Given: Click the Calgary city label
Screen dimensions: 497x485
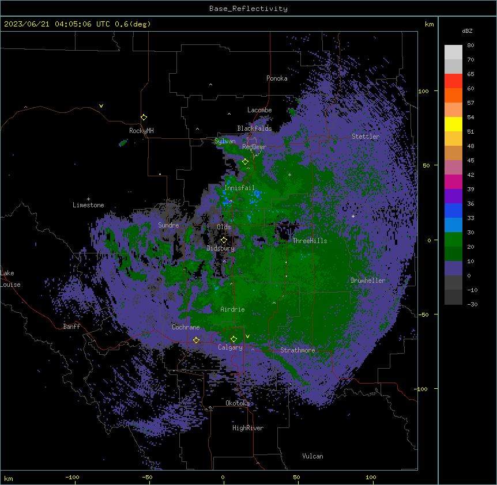Looking at the screenshot, I should click(230, 347).
